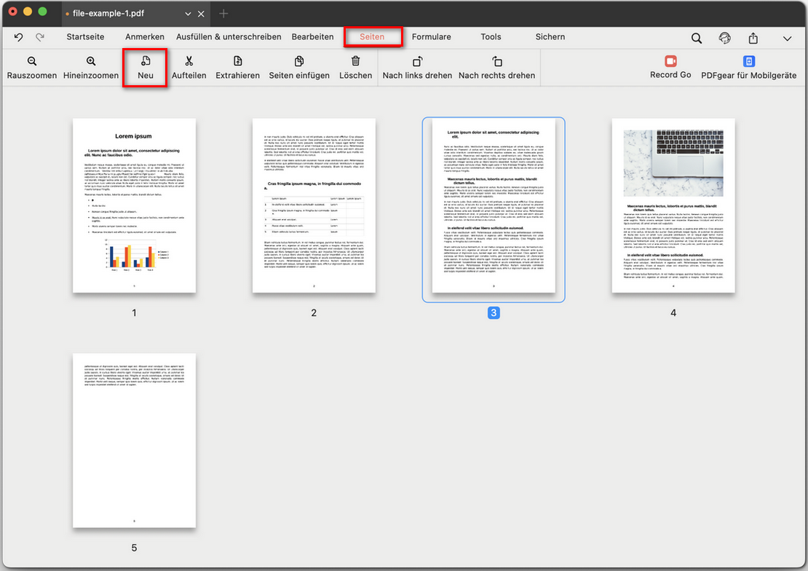Click the share icon
This screenshot has height=571, width=808.
(x=753, y=37)
